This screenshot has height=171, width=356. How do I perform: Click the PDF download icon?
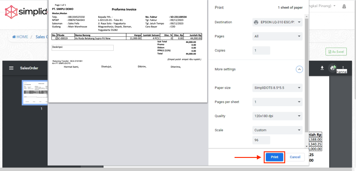[322, 68]
